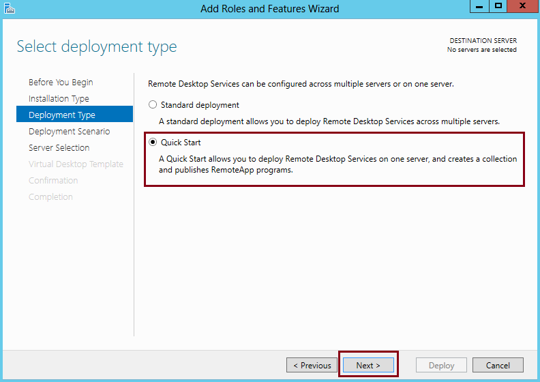
Task: Click 'No servers are selected' text
Action: click(x=482, y=50)
